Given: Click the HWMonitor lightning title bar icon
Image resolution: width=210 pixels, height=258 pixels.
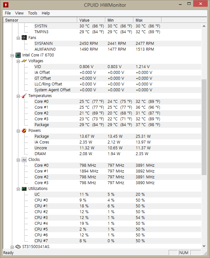Looking at the screenshot, I should coord(6,5).
